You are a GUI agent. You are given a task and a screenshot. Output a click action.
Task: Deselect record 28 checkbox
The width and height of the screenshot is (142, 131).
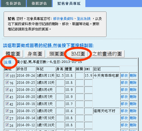click(7, 111)
